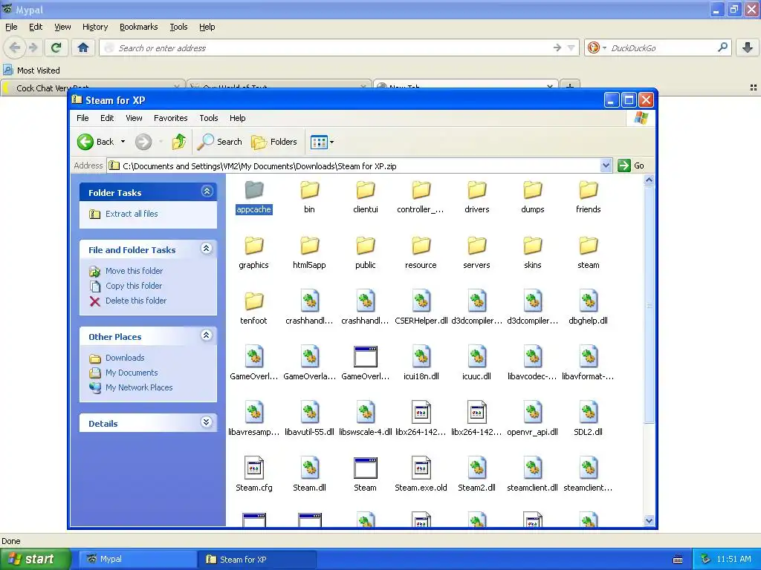Click Copy this folder link

tap(134, 286)
